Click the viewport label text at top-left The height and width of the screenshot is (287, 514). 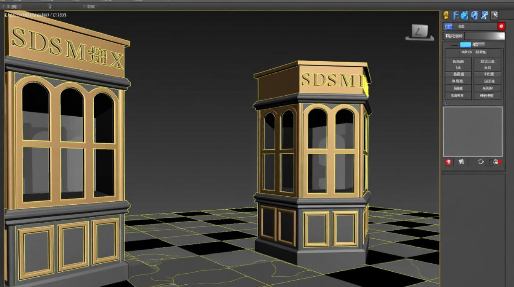point(35,15)
